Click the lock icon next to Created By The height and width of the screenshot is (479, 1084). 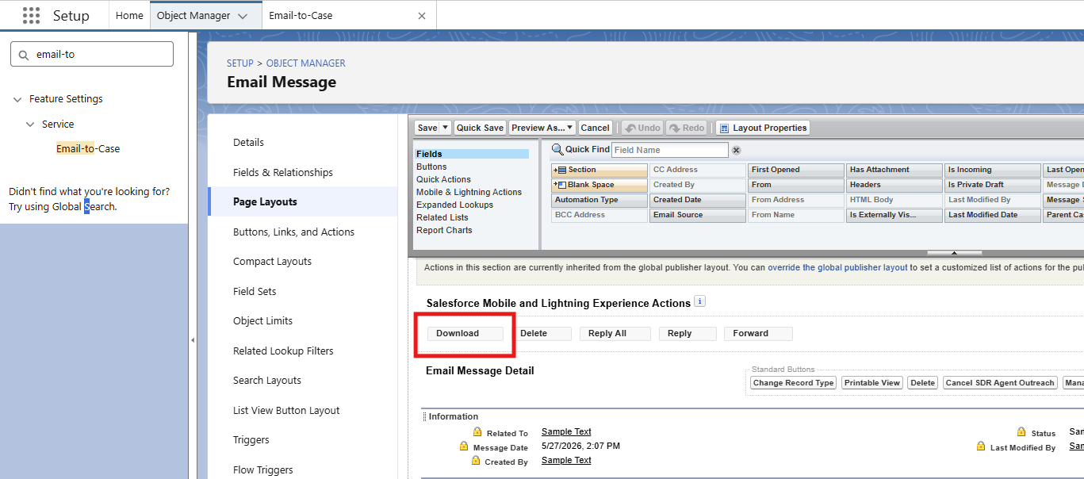coord(477,461)
